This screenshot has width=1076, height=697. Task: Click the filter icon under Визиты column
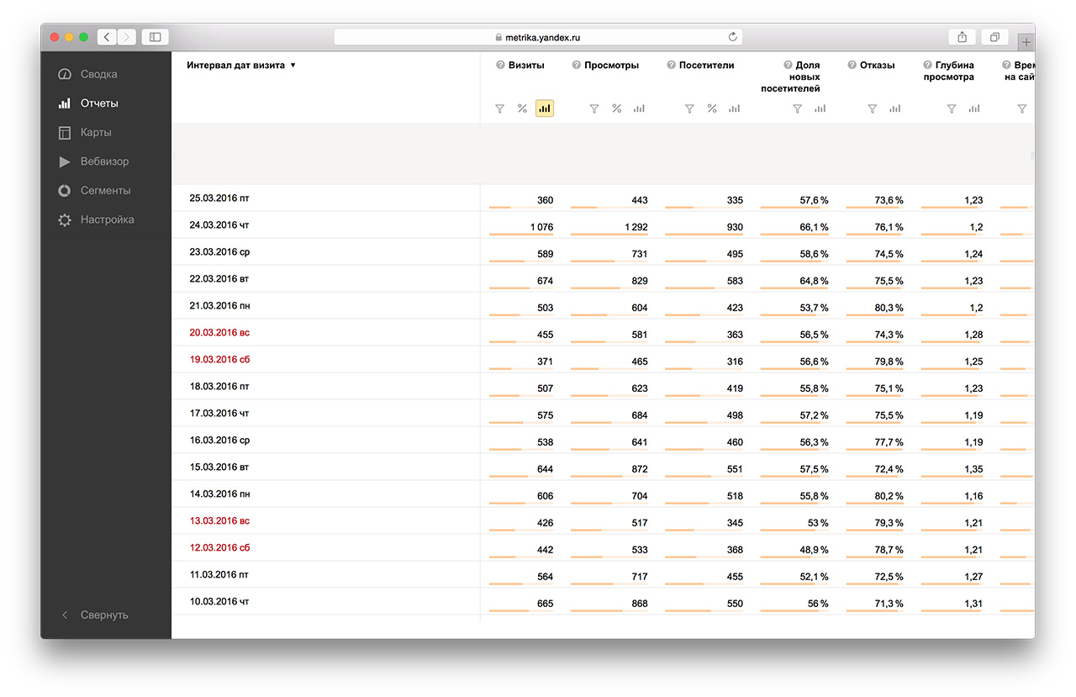coord(499,108)
